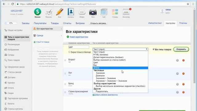Click the 17% progress indicator
197x111 pixels.
pyautogui.click(x=11, y=23)
